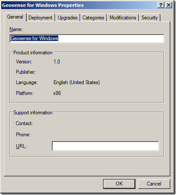Click the Support information group heading

click(x=33, y=113)
